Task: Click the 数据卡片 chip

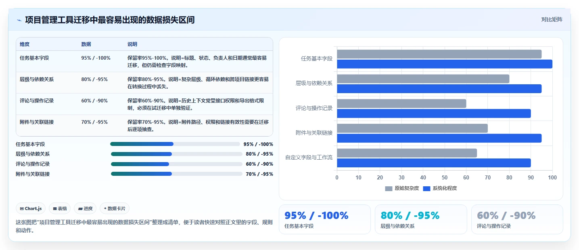Action: [x=115, y=208]
